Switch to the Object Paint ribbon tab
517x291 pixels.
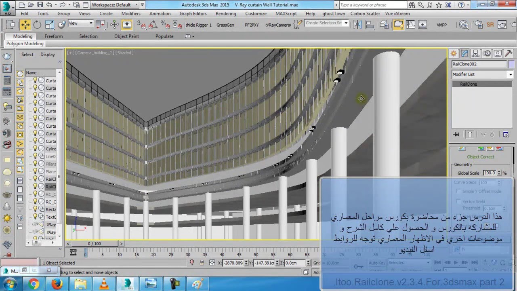[x=126, y=36]
